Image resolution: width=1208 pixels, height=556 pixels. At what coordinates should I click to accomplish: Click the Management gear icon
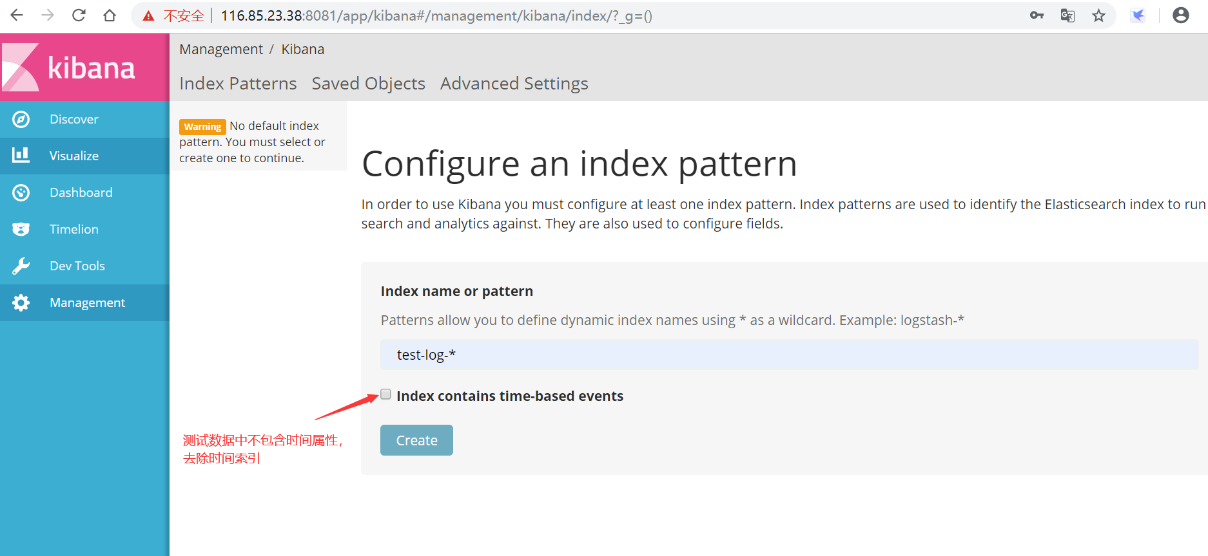click(21, 302)
